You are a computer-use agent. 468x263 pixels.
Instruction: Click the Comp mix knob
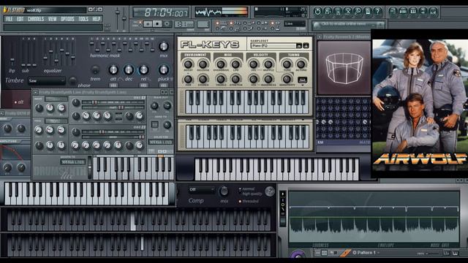224,191
